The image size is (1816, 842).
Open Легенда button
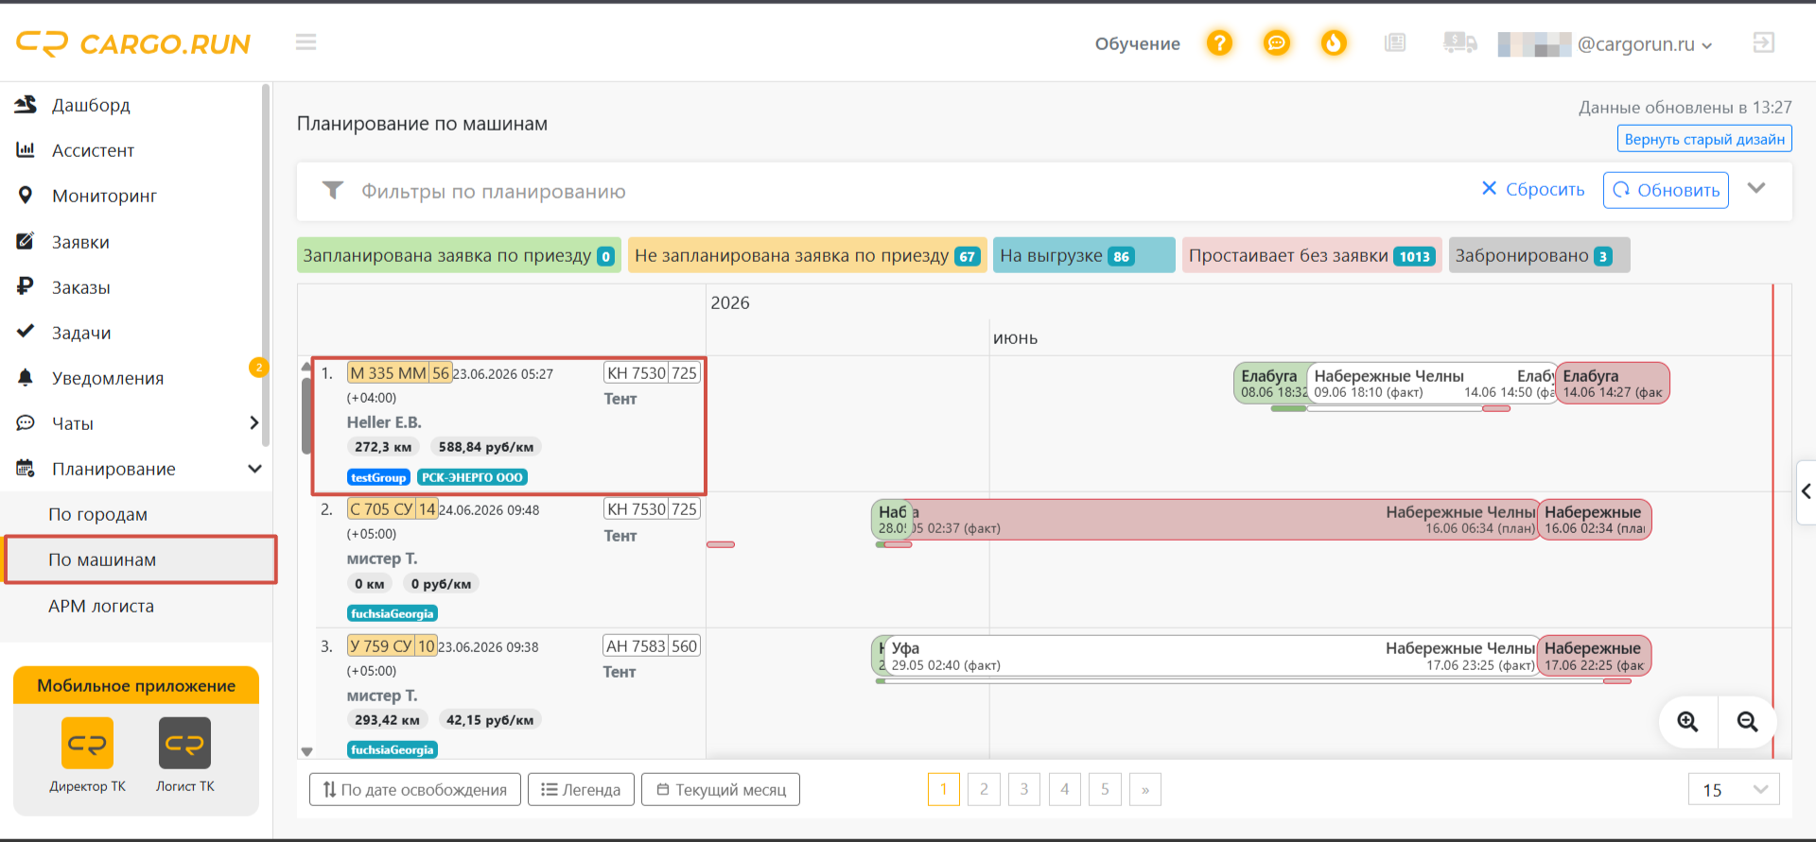[581, 789]
